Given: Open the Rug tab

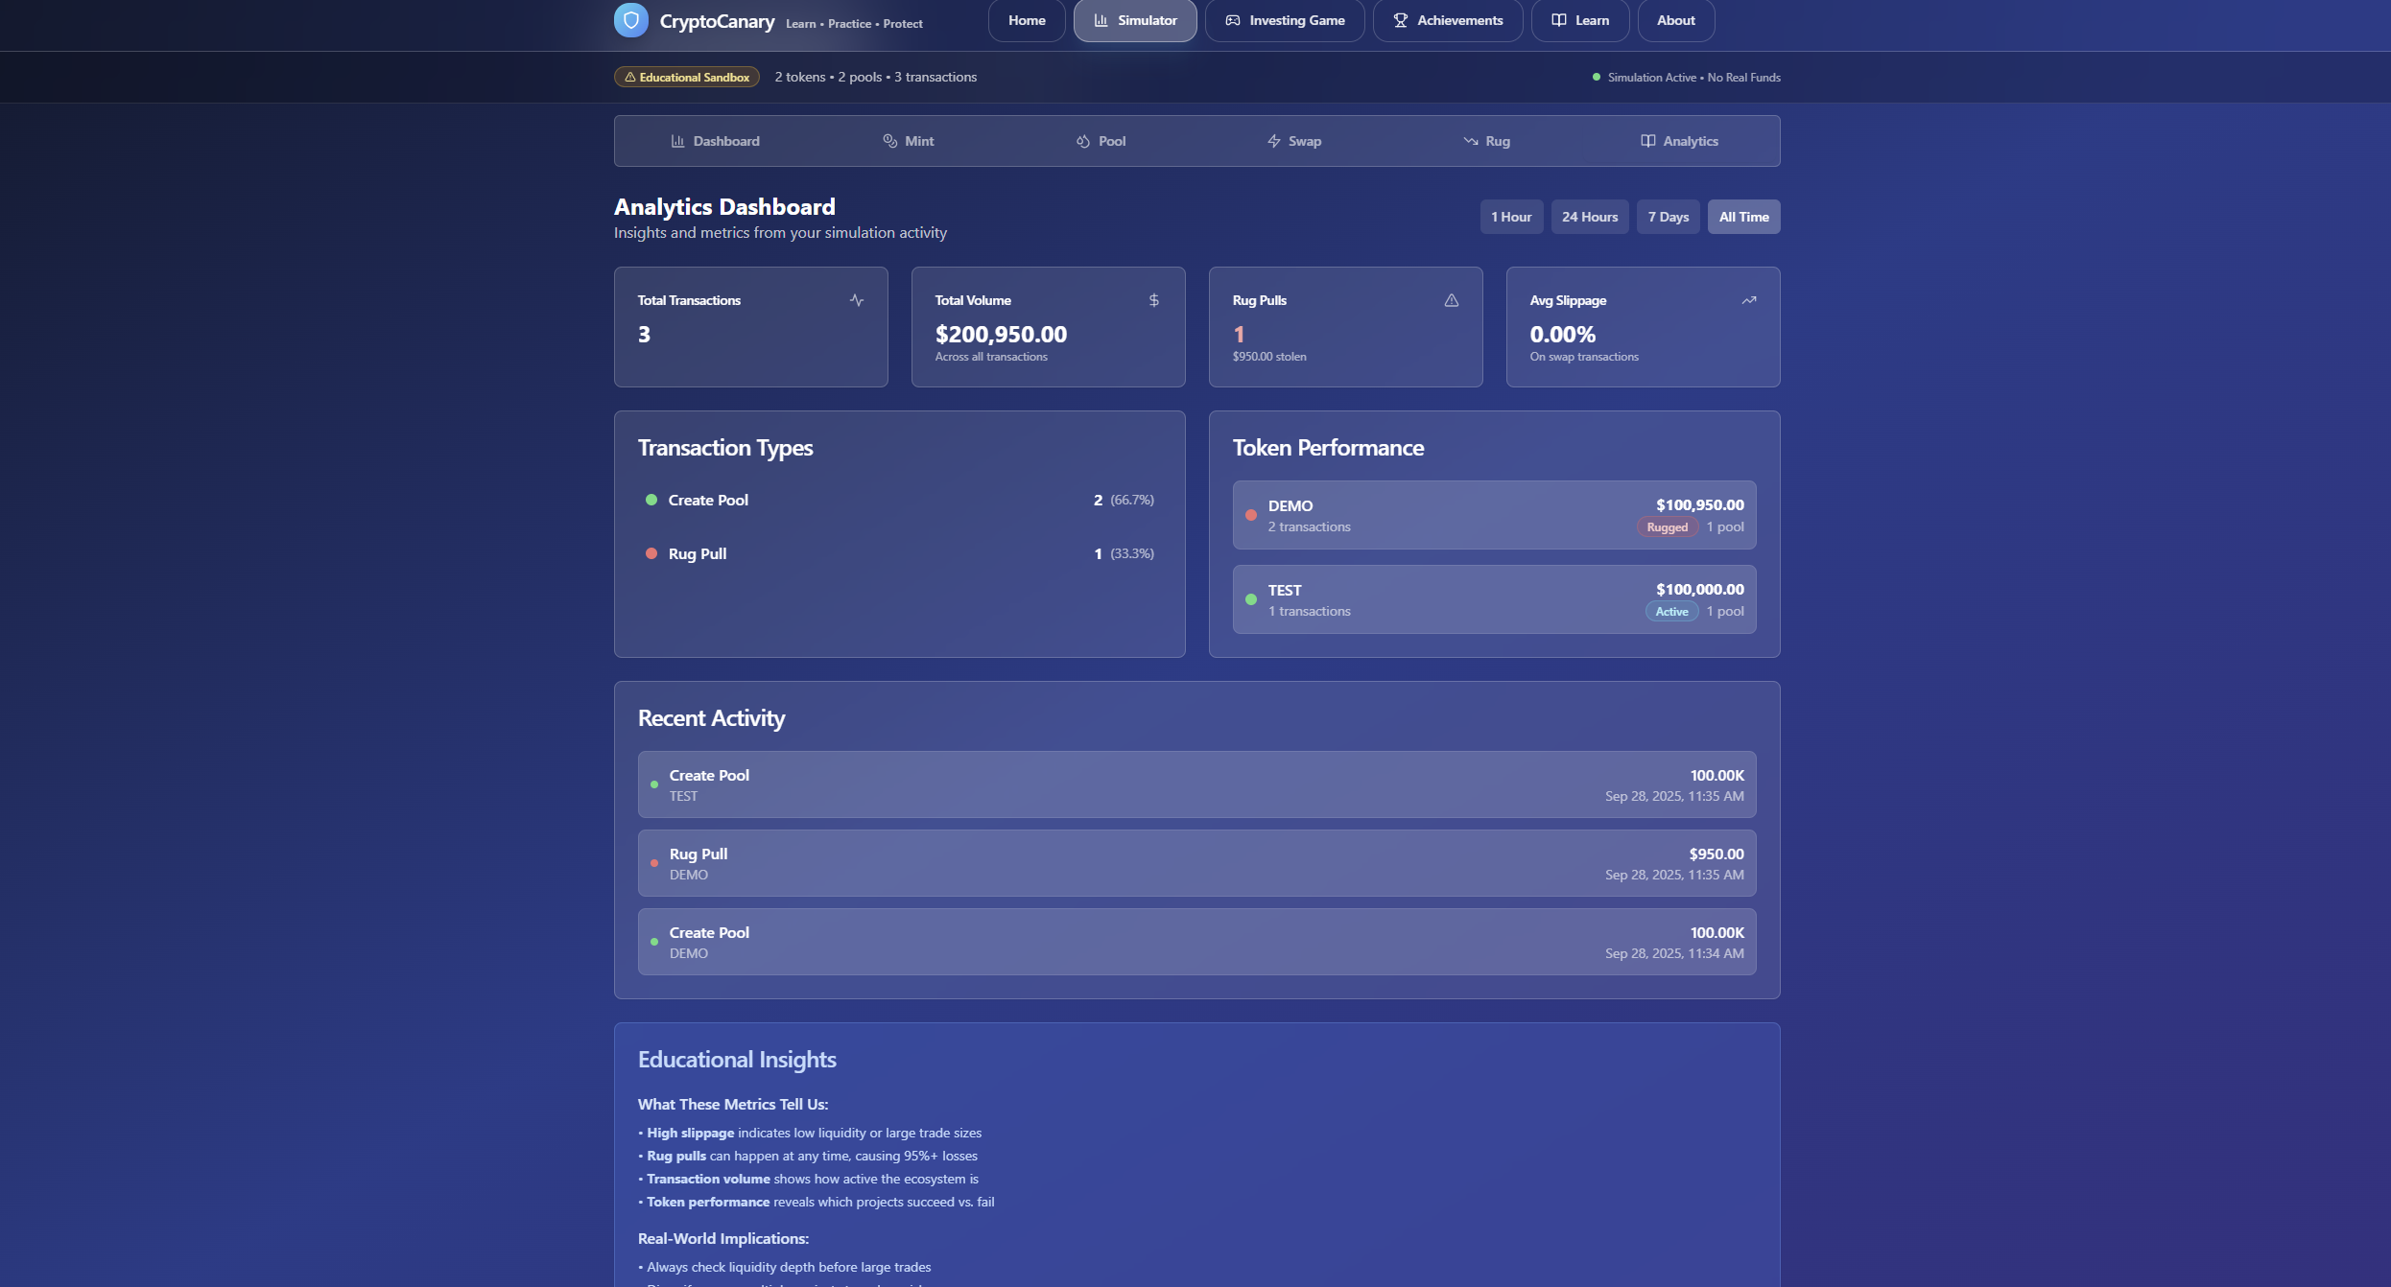Looking at the screenshot, I should tap(1486, 141).
